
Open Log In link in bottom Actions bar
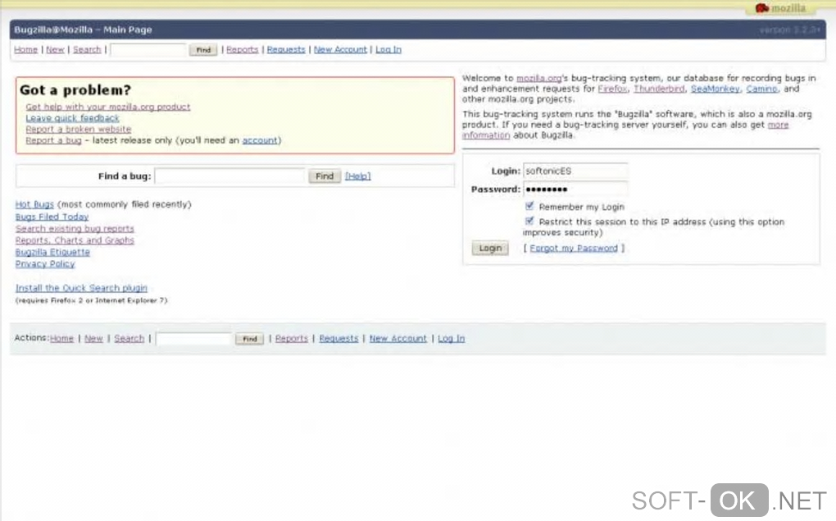451,338
